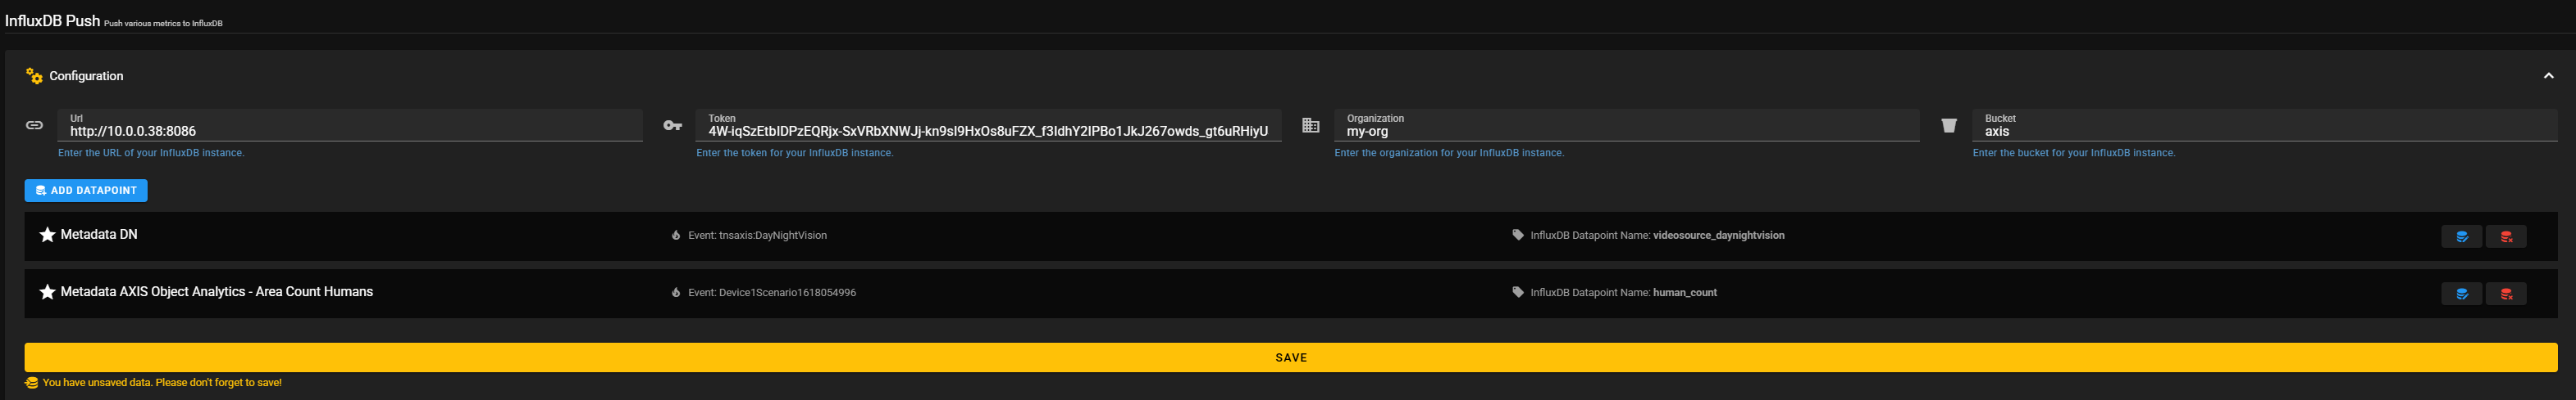Click the link icon beside Url field
2576x400 pixels.
coord(34,124)
